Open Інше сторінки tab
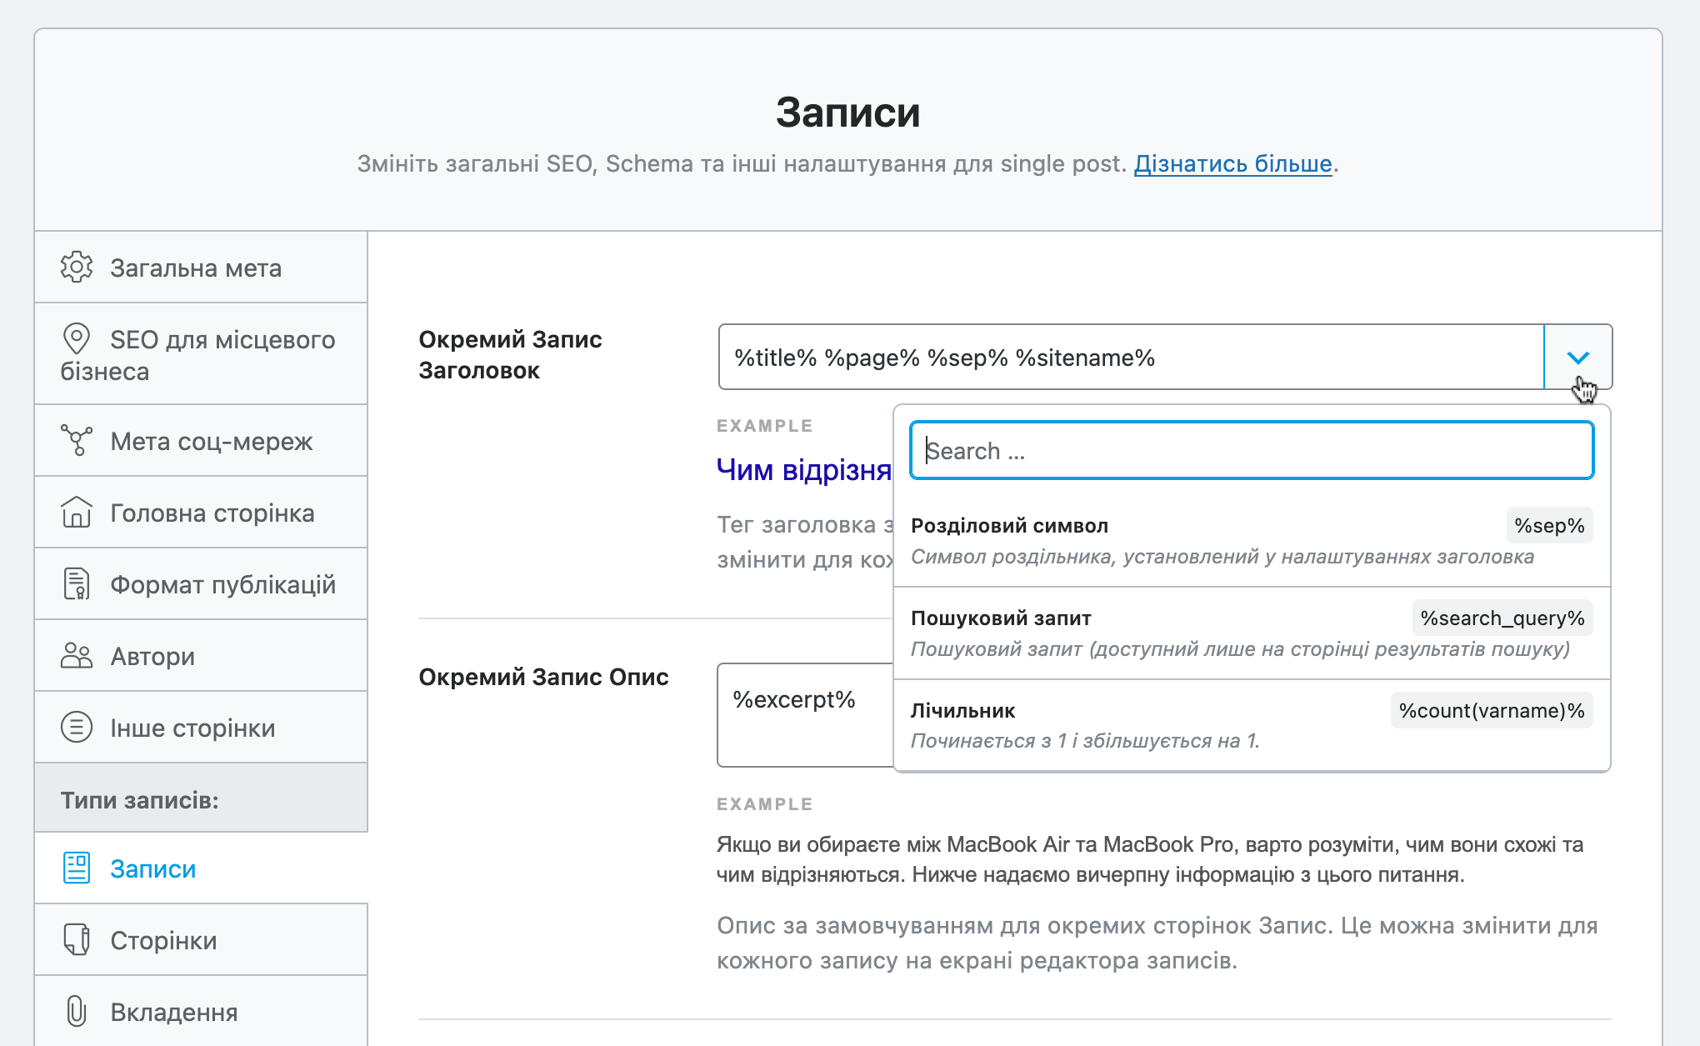The height and width of the screenshot is (1046, 1700). pos(201,728)
